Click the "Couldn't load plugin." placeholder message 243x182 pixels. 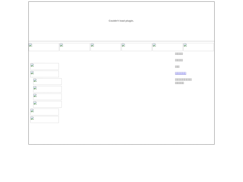(x=121, y=21)
